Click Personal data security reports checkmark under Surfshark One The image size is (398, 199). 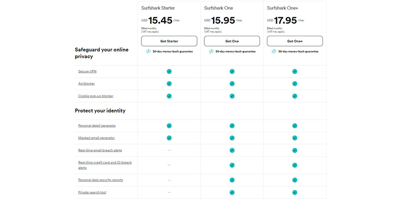click(x=232, y=180)
